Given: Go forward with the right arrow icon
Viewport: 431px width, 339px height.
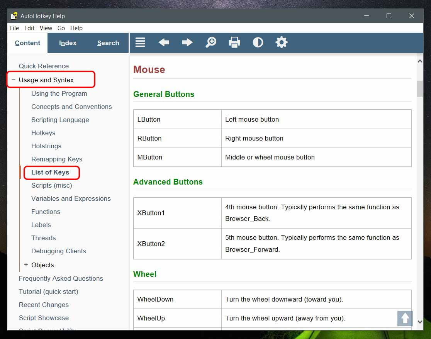Looking at the screenshot, I should coord(187,42).
